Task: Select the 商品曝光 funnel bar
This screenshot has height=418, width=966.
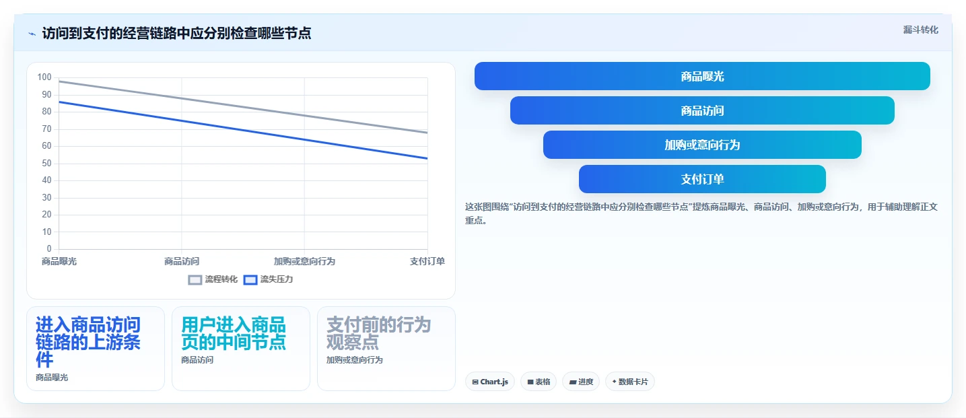Action: click(x=702, y=76)
